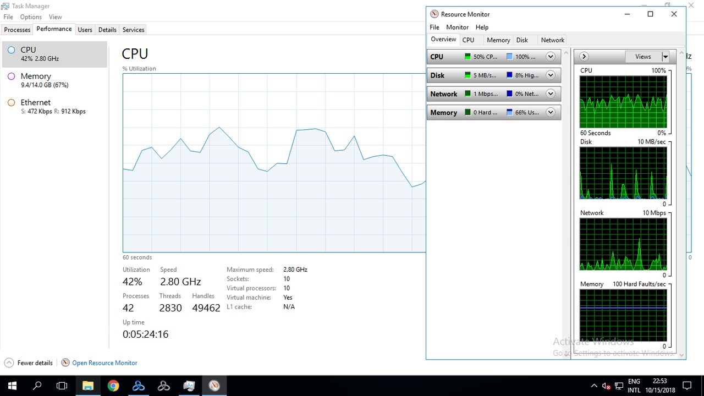Screen dimensions: 704x396
Task: Open the Views dropdown arrow
Action: (x=665, y=57)
